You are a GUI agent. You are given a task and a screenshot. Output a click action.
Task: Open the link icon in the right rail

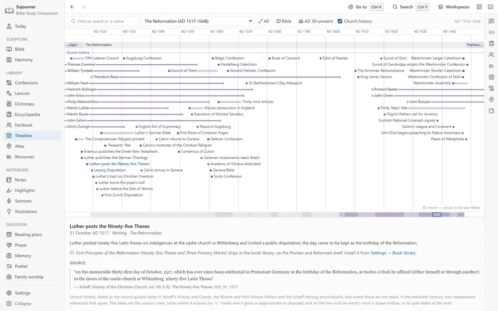pos(492,32)
